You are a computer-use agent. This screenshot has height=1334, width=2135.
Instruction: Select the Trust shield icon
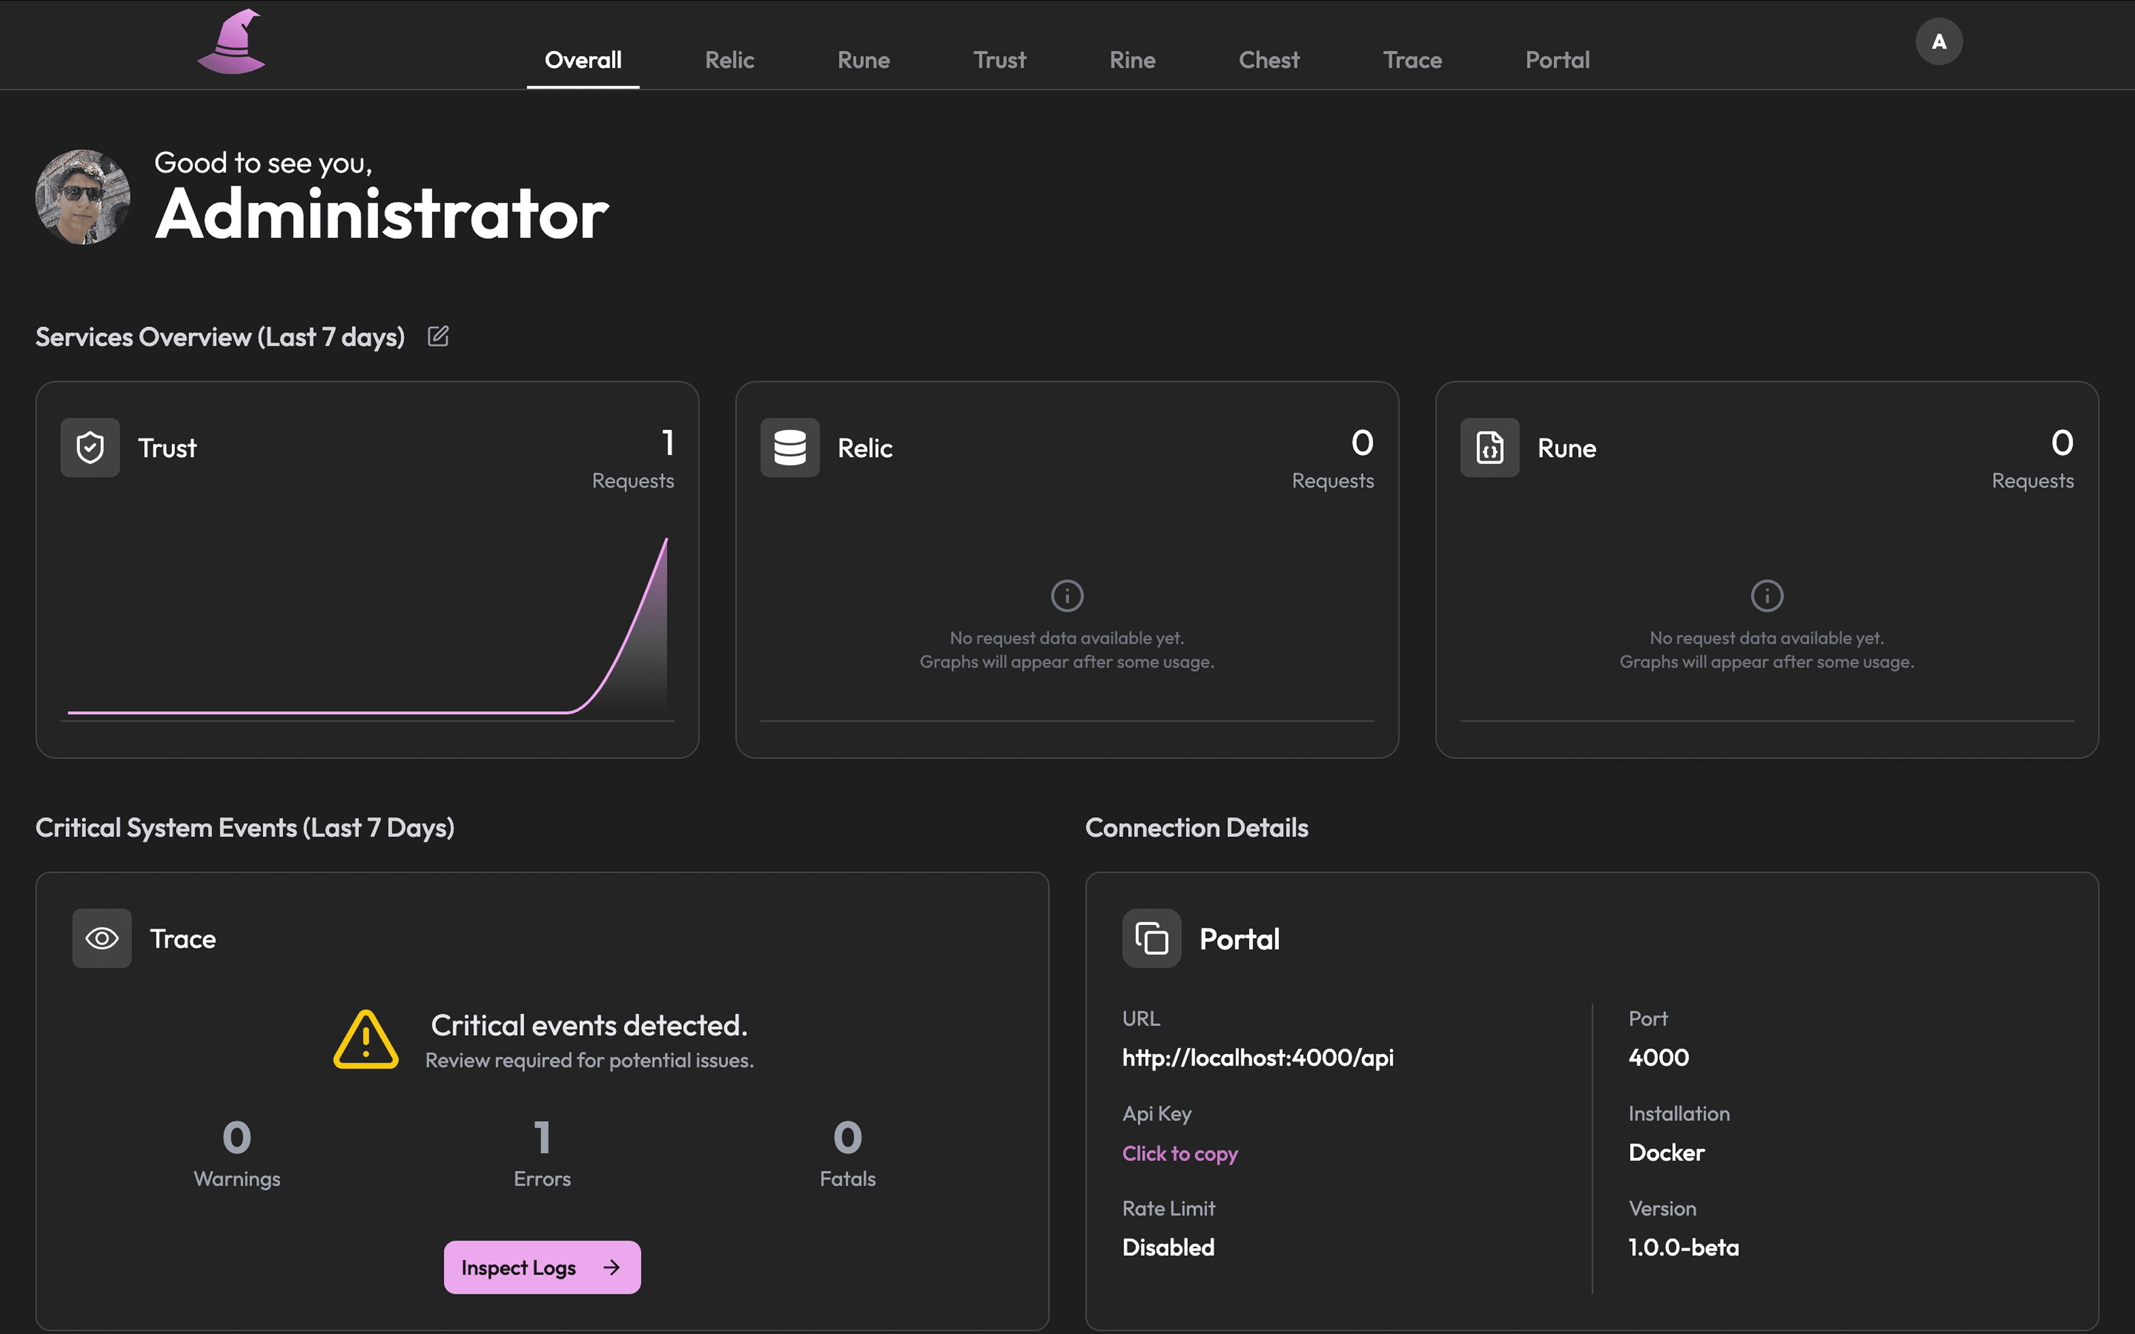89,447
